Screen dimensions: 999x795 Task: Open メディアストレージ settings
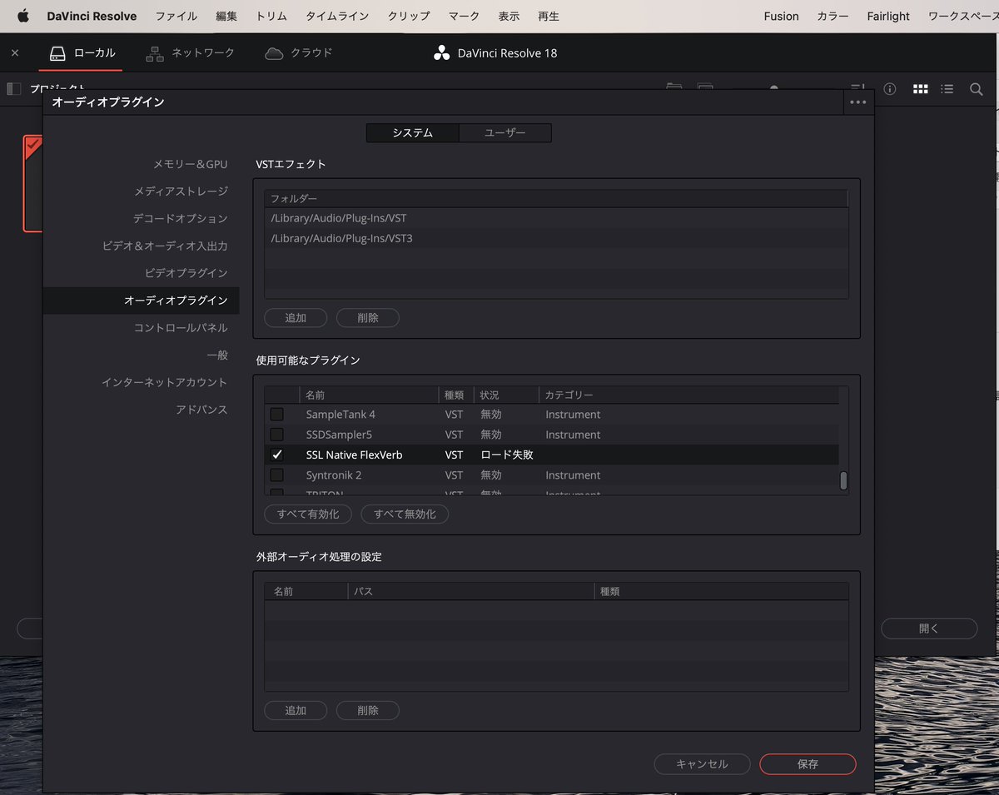point(181,191)
